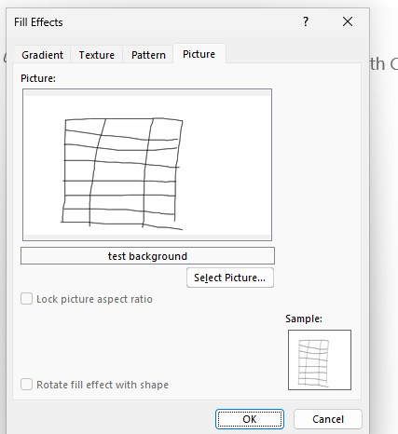This screenshot has height=434, width=398.
Task: Click the 'test background' picture name field
Action: pyautogui.click(x=147, y=256)
